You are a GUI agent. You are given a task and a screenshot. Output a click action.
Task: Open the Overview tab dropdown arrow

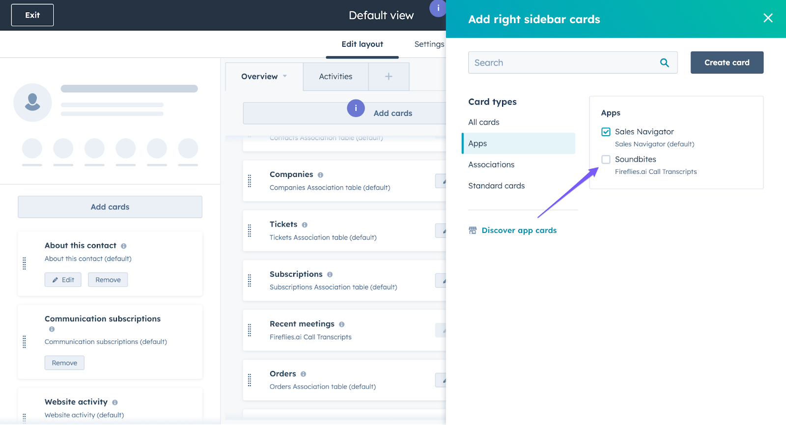285,76
